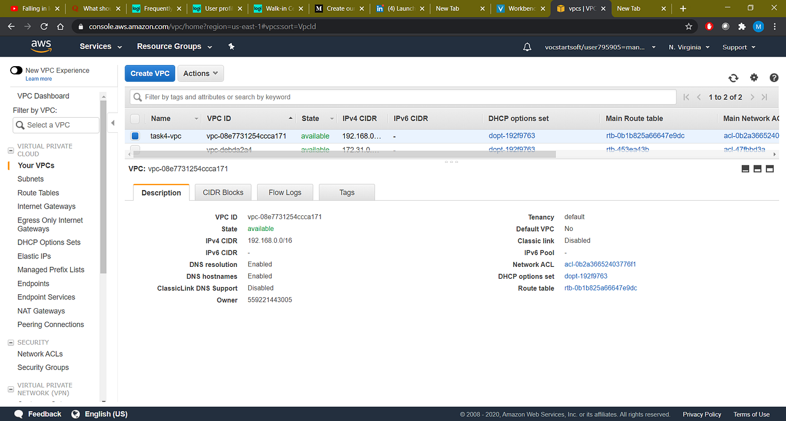Click the refresh icon above the VPC table
This screenshot has width=786, height=421.
click(733, 78)
